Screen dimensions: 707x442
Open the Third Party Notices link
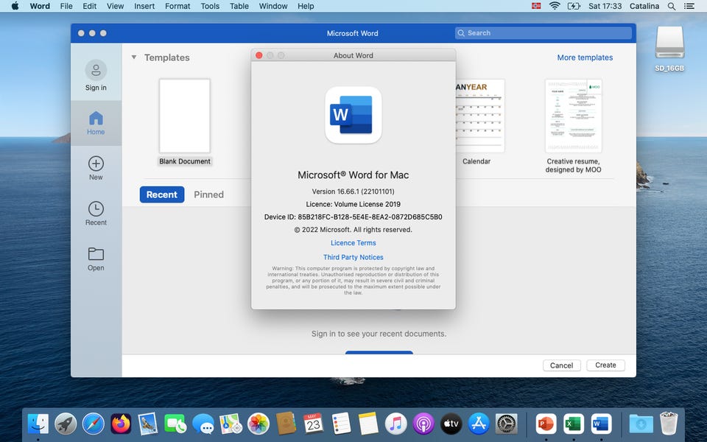pyautogui.click(x=353, y=257)
